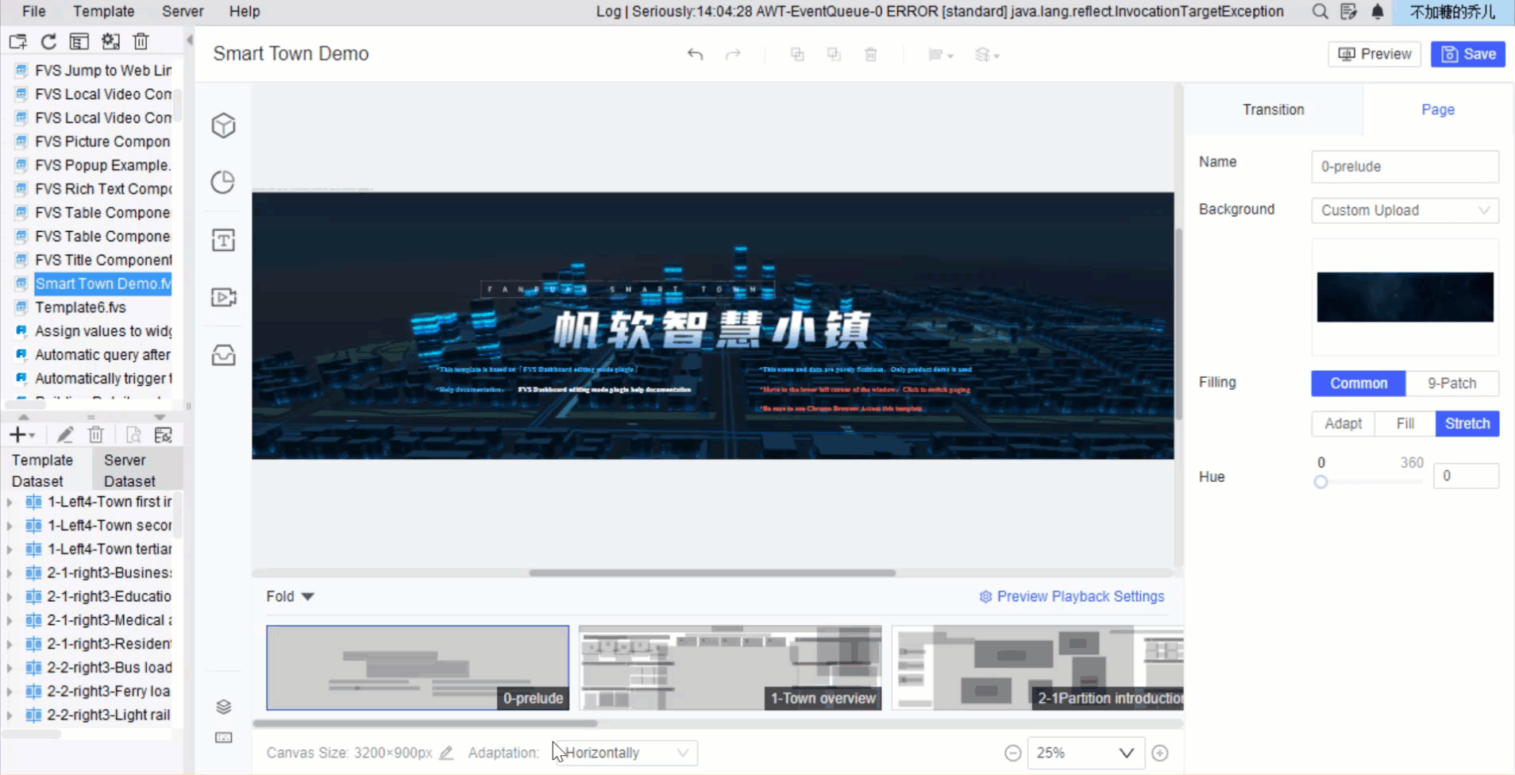Click the Hue slider handle
This screenshot has width=1515, height=775.
1320,482
